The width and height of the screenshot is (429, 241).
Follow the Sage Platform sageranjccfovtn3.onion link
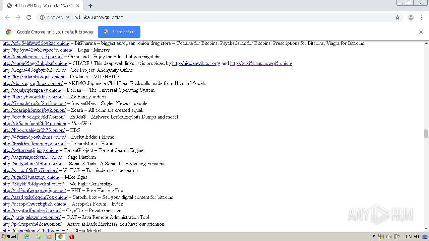[32, 157]
